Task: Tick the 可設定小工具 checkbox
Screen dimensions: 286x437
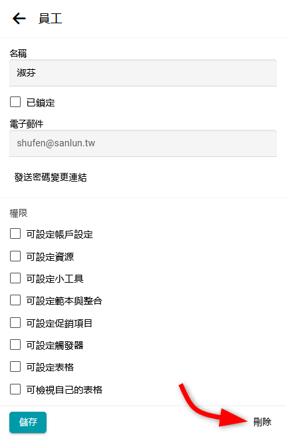Action: click(x=15, y=278)
